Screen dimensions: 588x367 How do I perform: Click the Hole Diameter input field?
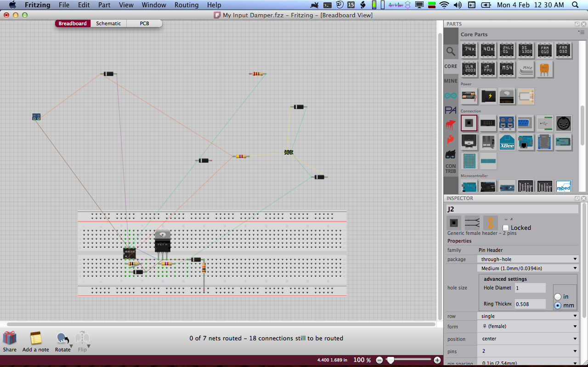(x=530, y=288)
